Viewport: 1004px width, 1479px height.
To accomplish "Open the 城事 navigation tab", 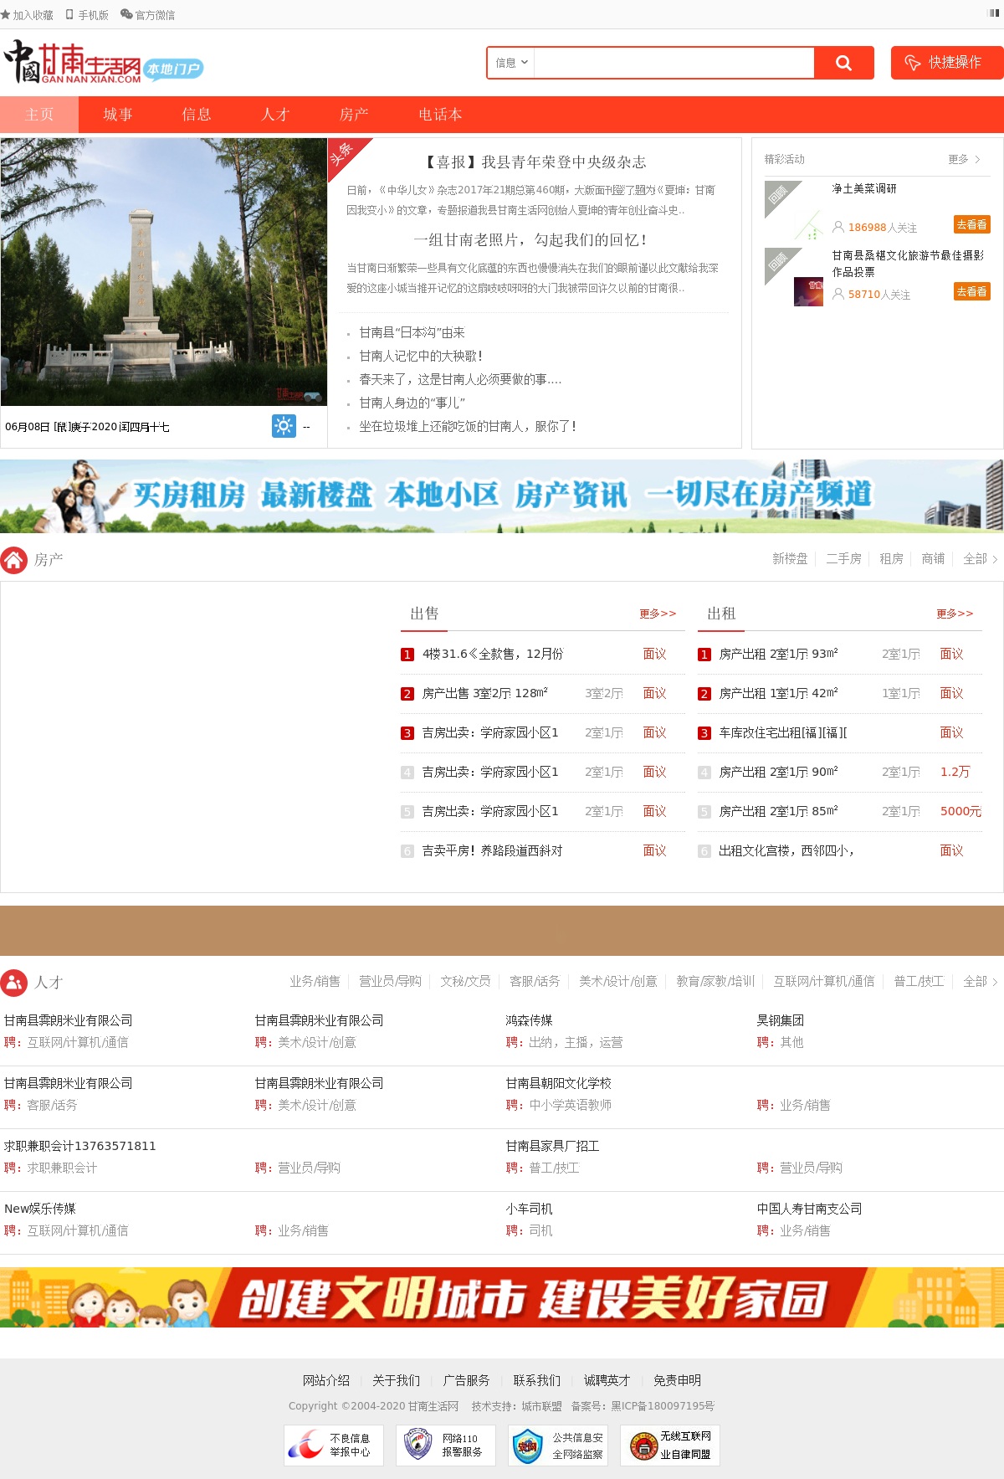I will pyautogui.click(x=118, y=115).
